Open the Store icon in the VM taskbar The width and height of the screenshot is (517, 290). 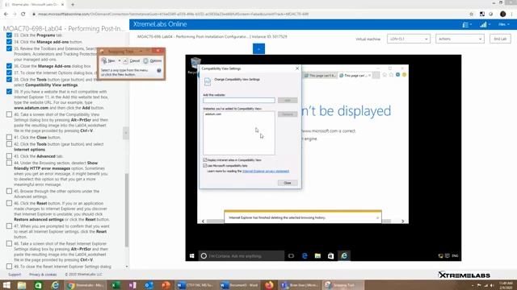[330, 256]
